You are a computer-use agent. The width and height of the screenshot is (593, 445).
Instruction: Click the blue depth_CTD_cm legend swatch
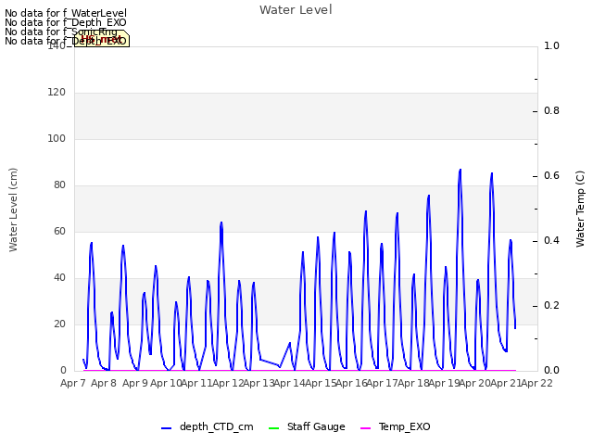coord(167,428)
